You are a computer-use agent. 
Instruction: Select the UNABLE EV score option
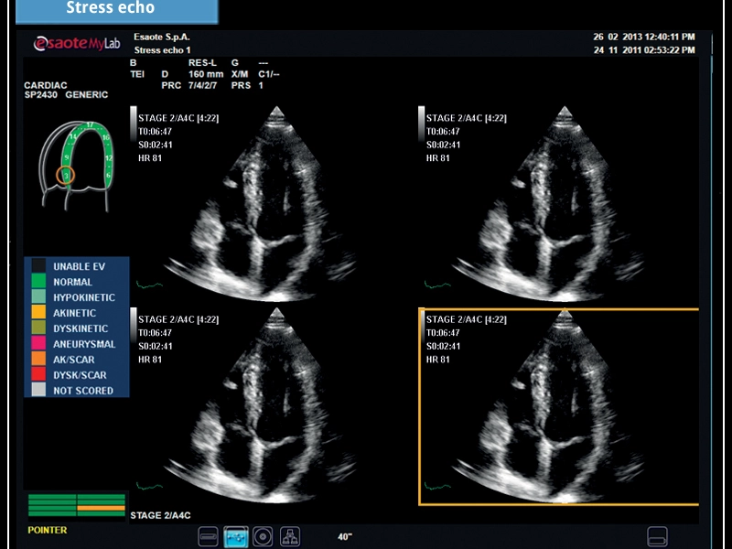38,266
